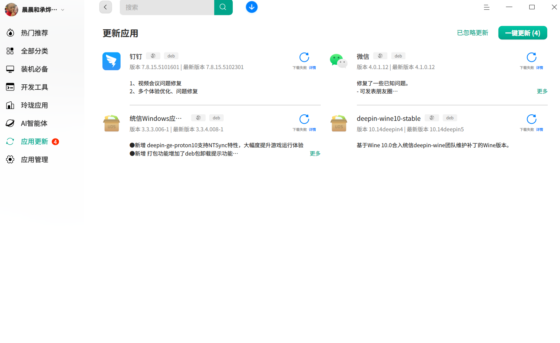Click the 一键更新 (4) button
The height and width of the screenshot is (343, 560).
pos(522,33)
